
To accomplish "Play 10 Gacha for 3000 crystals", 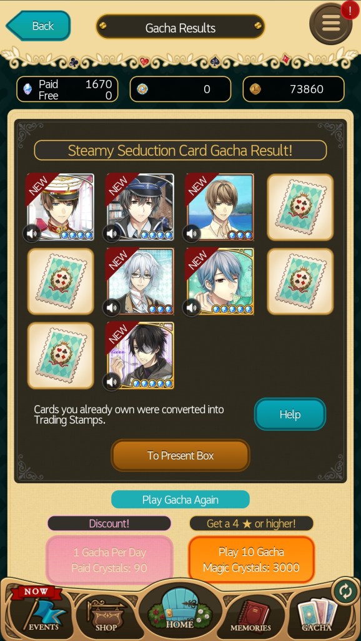I will [251, 560].
